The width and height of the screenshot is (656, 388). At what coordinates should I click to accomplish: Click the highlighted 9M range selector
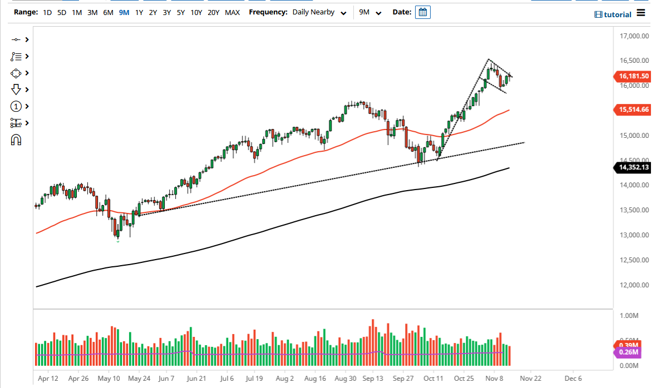pos(124,12)
